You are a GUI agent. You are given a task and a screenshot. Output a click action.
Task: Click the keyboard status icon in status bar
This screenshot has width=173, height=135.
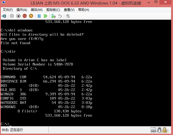click(x=153, y=130)
